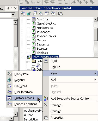Select Launch Conditions in View submenu
Screen dimensions: 98x121
pos(24,104)
